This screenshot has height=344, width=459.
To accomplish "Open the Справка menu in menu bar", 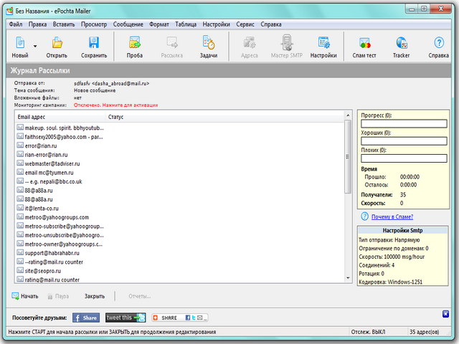I will coord(271,24).
